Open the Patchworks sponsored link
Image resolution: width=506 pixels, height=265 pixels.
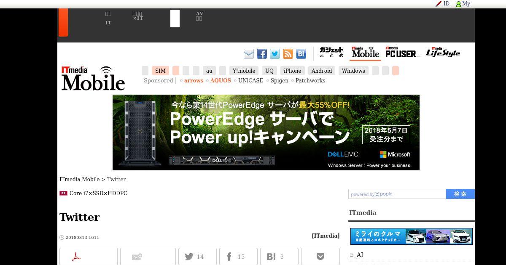coord(310,80)
